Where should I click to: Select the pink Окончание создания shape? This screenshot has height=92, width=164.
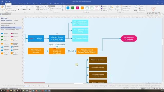pos(129,38)
